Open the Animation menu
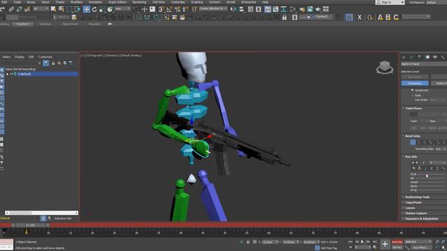Screen dimensions: 447x251 (x=95, y=2)
